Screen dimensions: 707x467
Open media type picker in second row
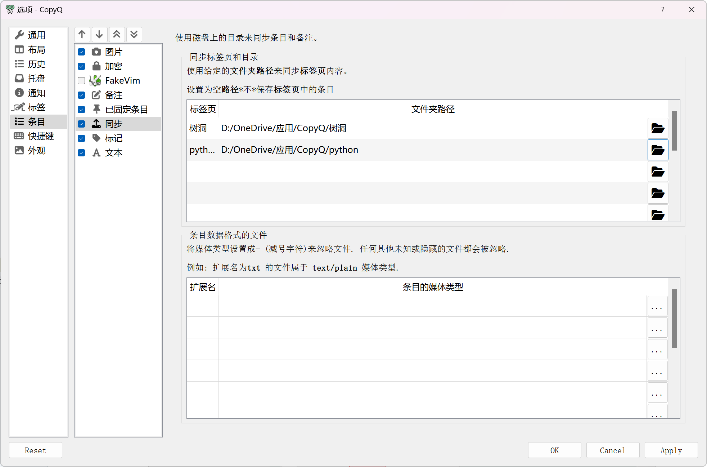tap(657, 328)
